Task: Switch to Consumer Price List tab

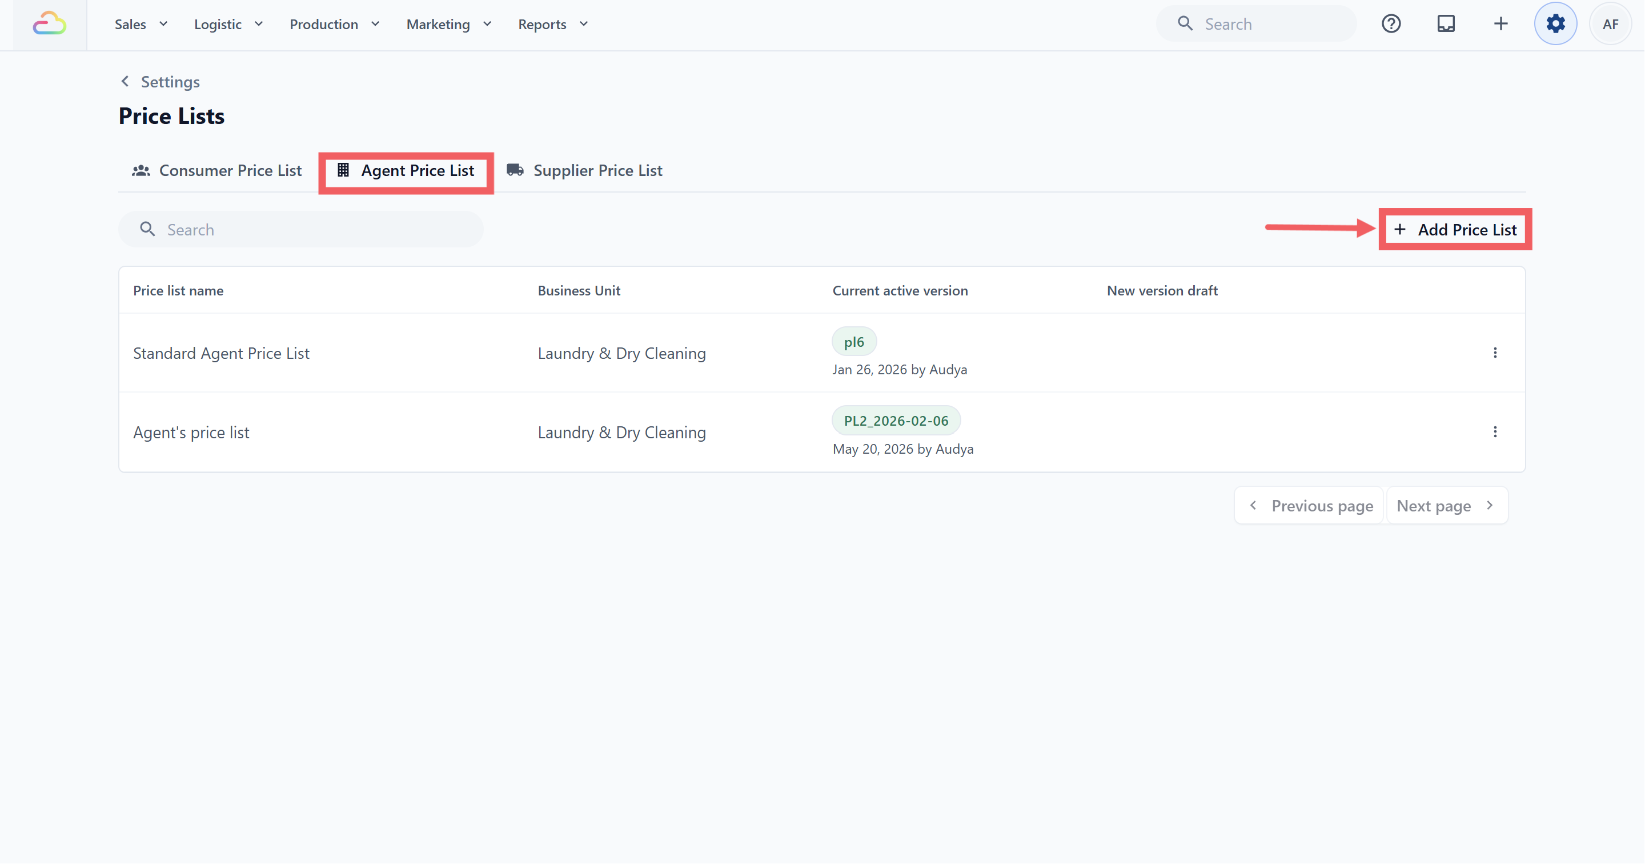Action: tap(217, 171)
